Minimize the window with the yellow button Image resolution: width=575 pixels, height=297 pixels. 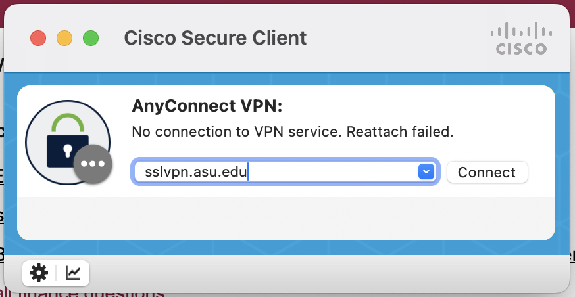point(64,38)
